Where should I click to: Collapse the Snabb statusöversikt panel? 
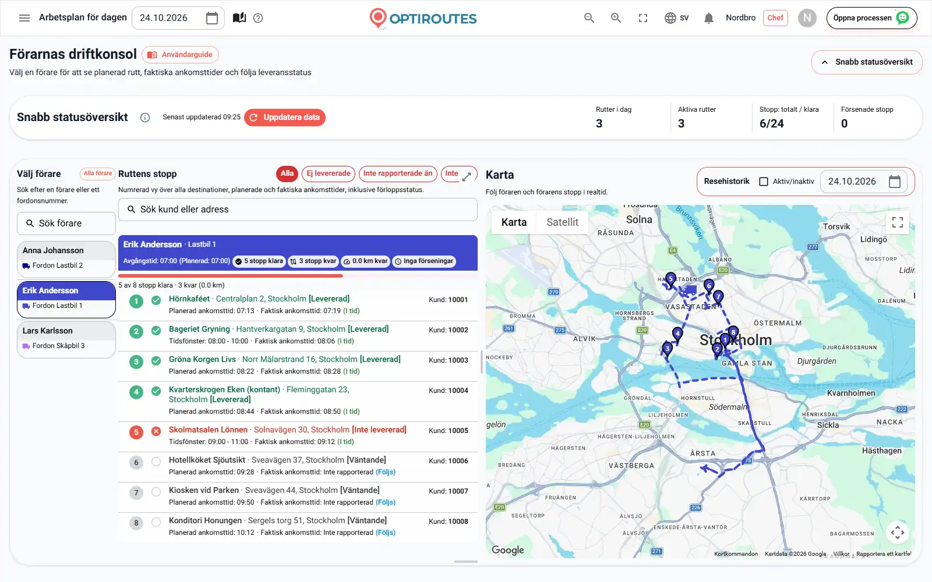coord(867,62)
